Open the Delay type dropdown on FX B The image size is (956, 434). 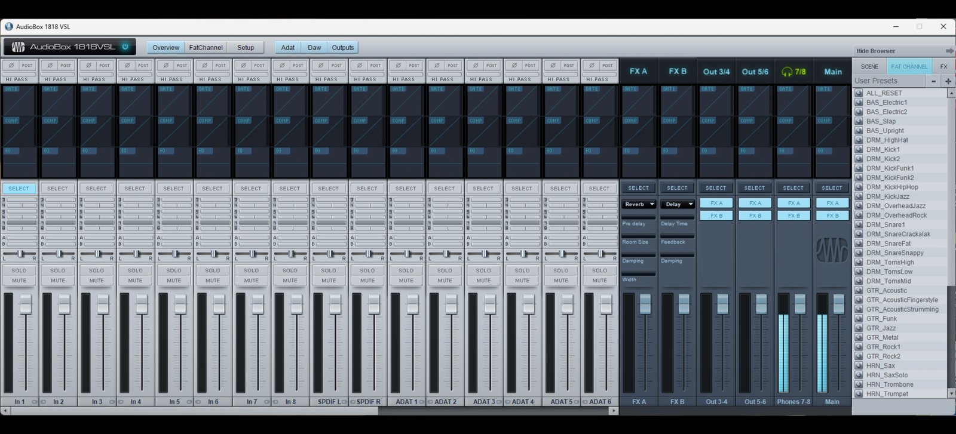click(678, 204)
